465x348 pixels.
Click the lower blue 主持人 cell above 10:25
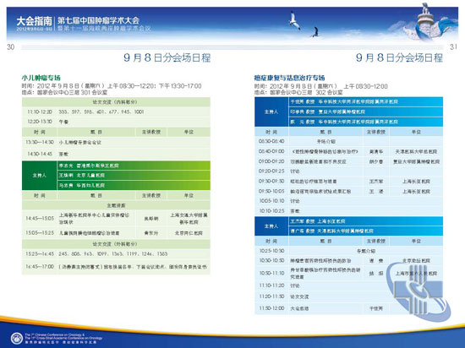(271, 226)
